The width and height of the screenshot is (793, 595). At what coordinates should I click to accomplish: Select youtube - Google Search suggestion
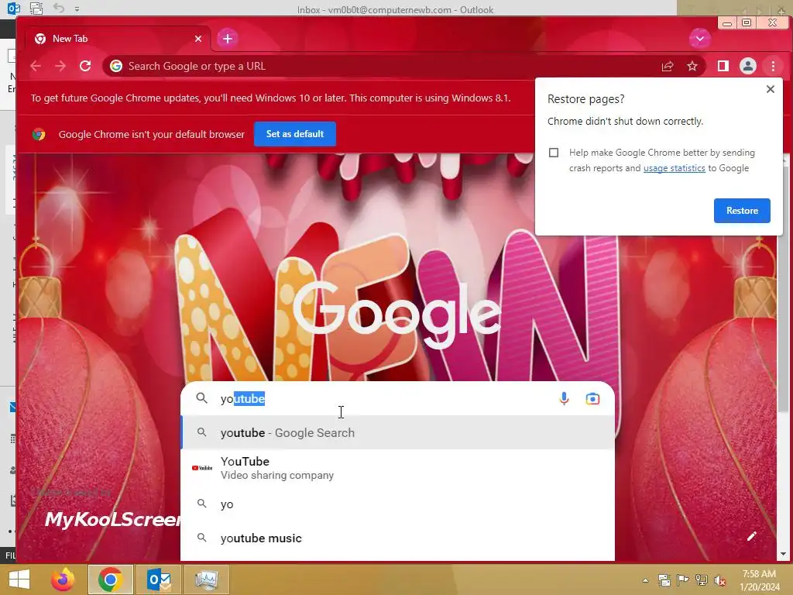[x=397, y=432]
